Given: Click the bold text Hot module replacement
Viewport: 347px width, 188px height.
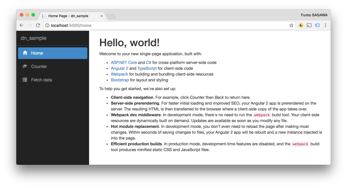Looking at the screenshot, I should click(x=135, y=126).
